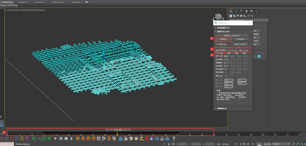Toggle the Auto Key button
The height and width of the screenshot is (146, 306).
tap(267, 144)
